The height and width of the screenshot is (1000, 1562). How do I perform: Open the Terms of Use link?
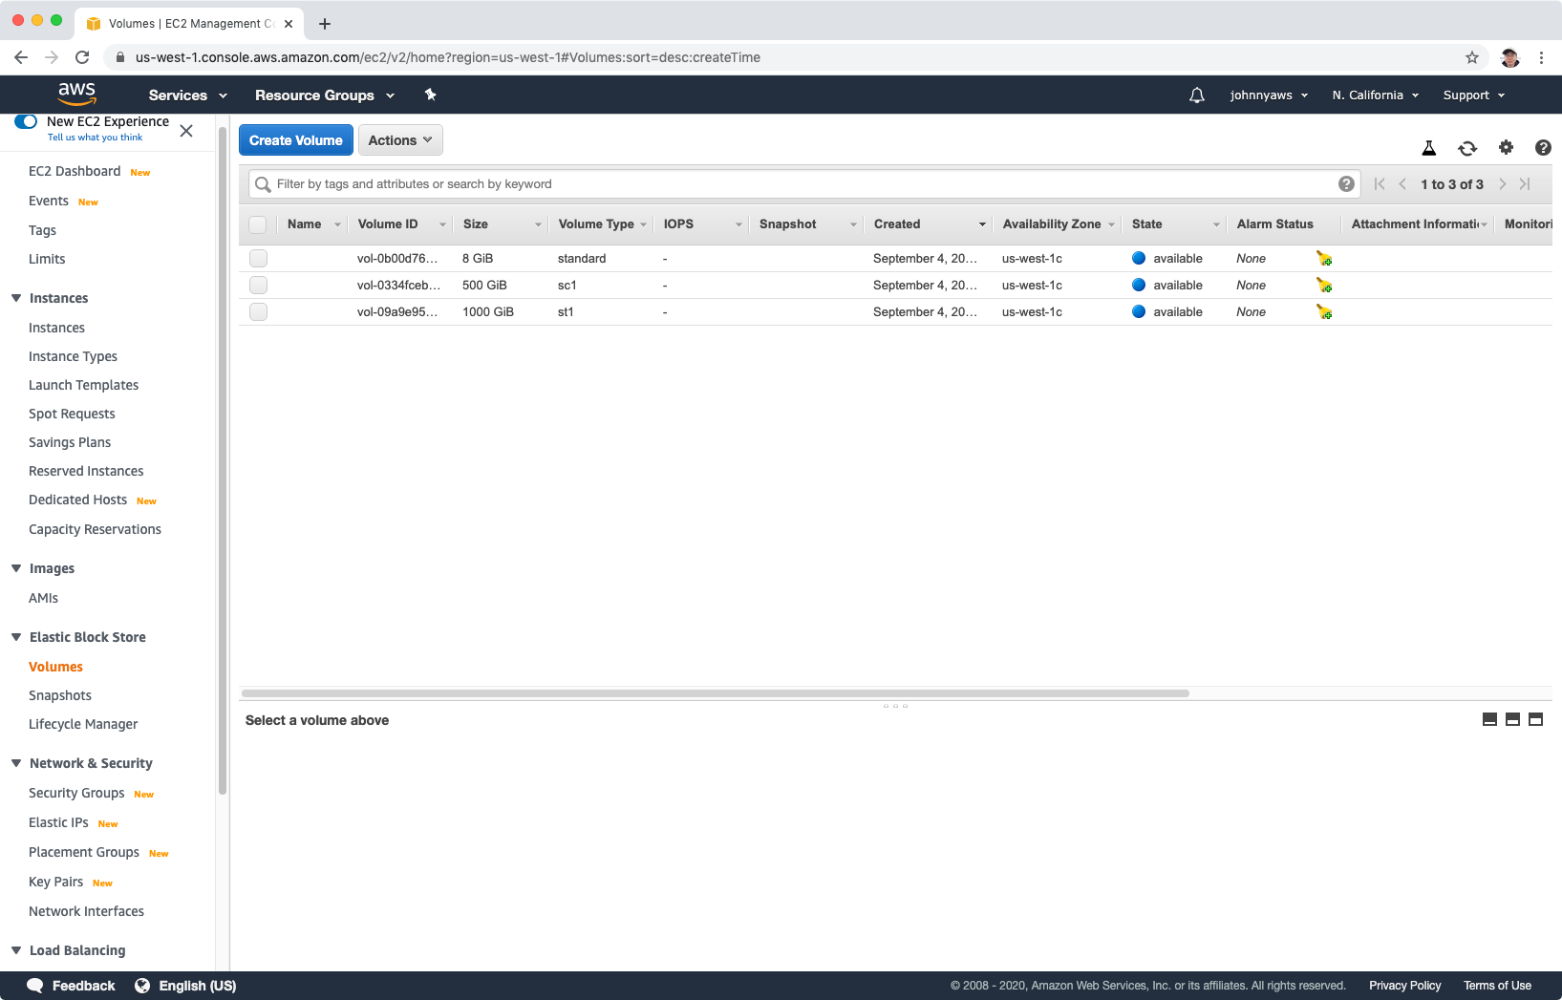pyautogui.click(x=1497, y=986)
